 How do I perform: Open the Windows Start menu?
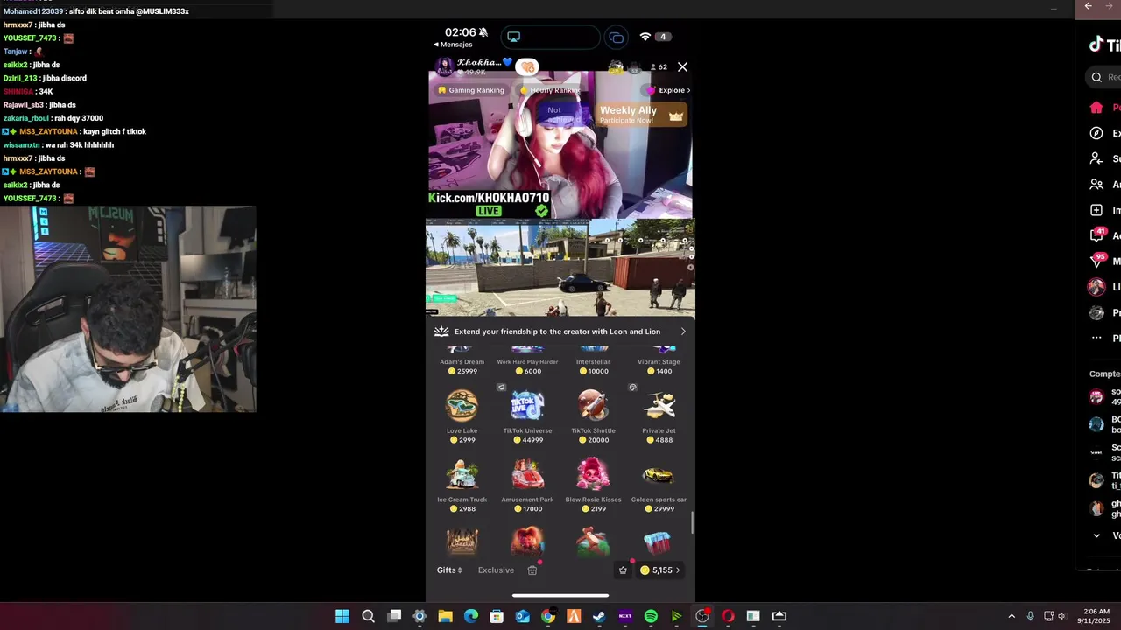[342, 616]
